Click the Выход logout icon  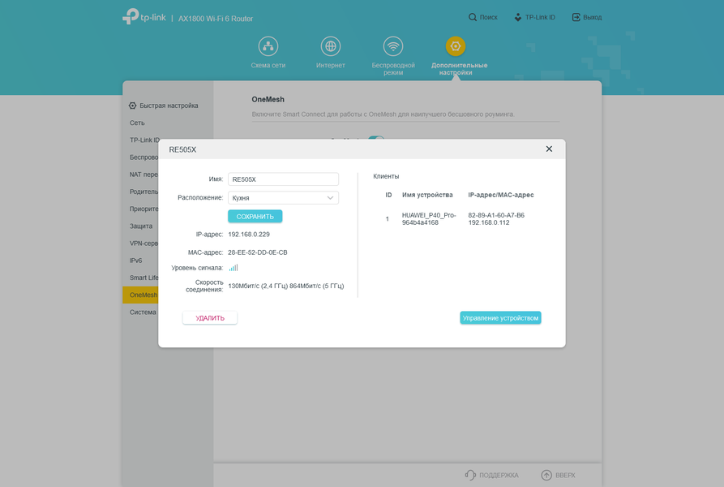tap(576, 17)
